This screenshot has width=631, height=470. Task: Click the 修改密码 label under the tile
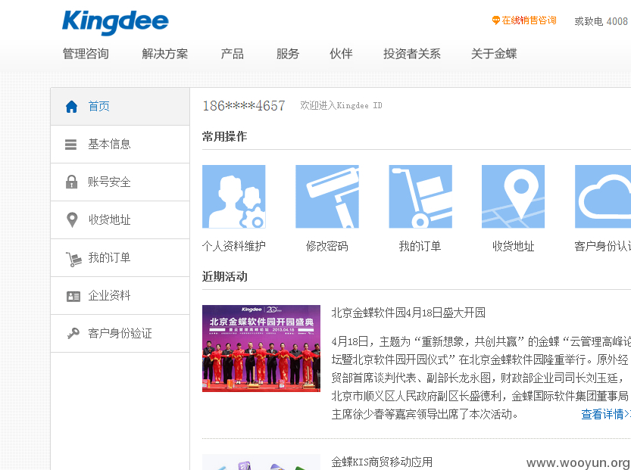[x=327, y=246]
